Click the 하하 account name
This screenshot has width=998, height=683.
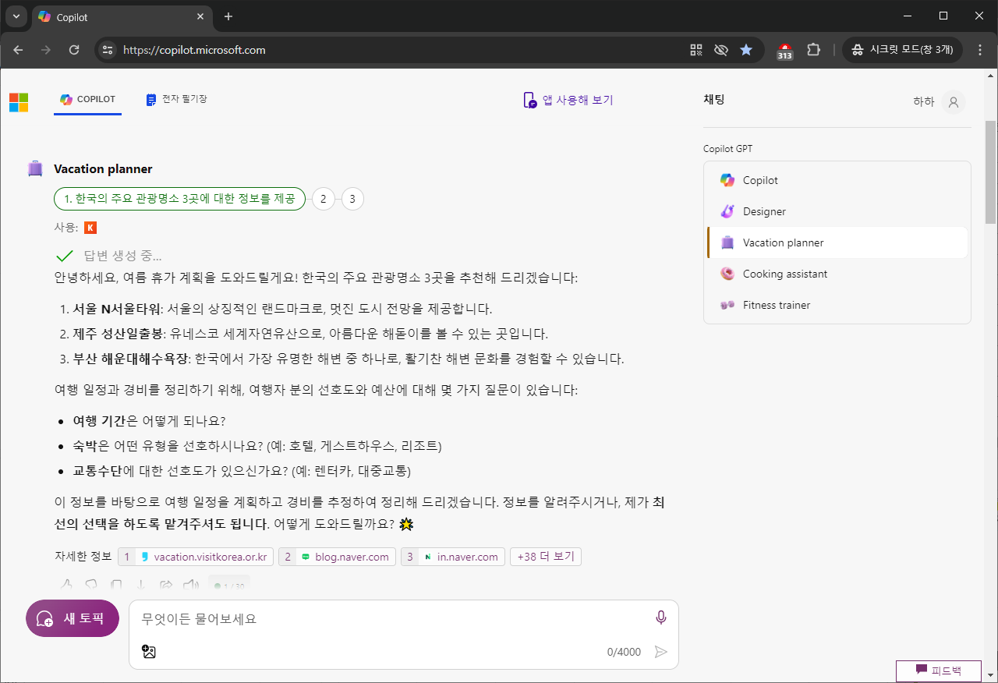(923, 102)
